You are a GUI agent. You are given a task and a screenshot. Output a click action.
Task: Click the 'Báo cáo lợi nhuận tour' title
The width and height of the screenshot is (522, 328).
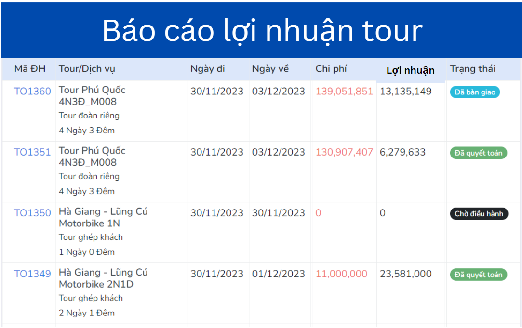coord(262,31)
